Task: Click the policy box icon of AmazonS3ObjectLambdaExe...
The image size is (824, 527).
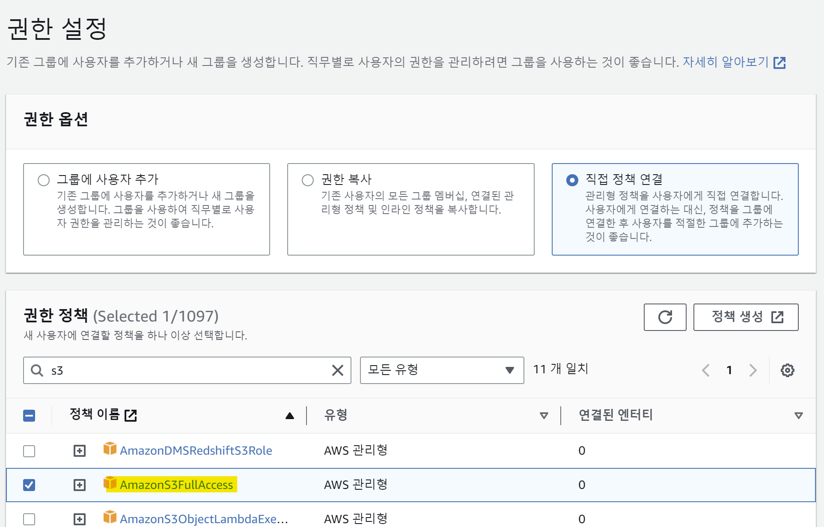Action: pyautogui.click(x=110, y=517)
